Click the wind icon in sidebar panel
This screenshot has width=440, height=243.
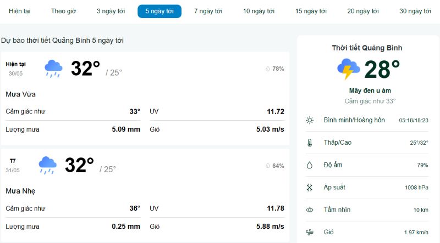(310, 232)
